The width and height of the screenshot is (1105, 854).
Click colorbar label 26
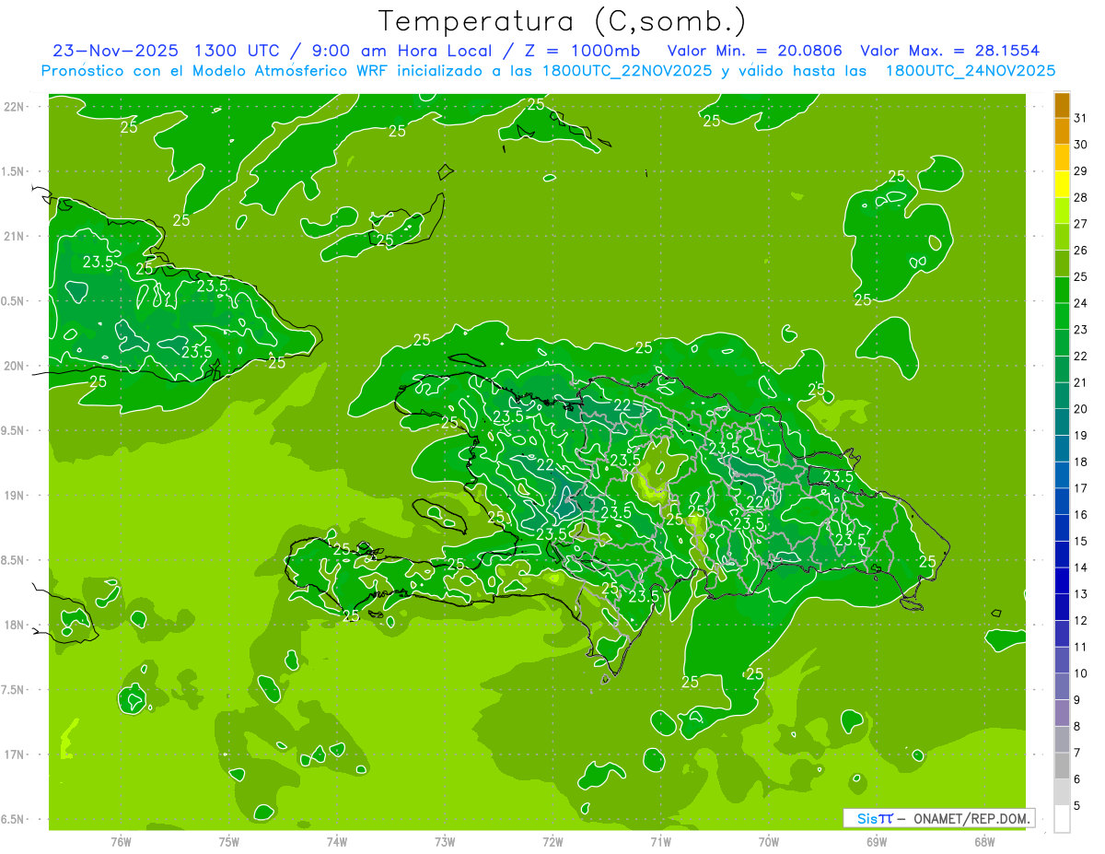[1080, 250]
